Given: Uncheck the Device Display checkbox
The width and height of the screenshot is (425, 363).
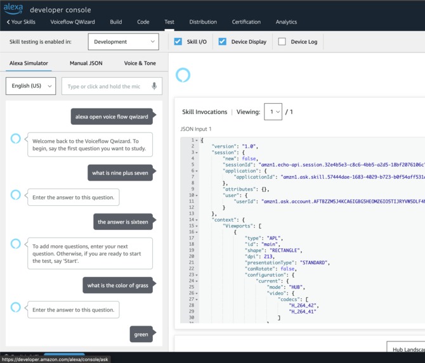Looking at the screenshot, I should [222, 42].
